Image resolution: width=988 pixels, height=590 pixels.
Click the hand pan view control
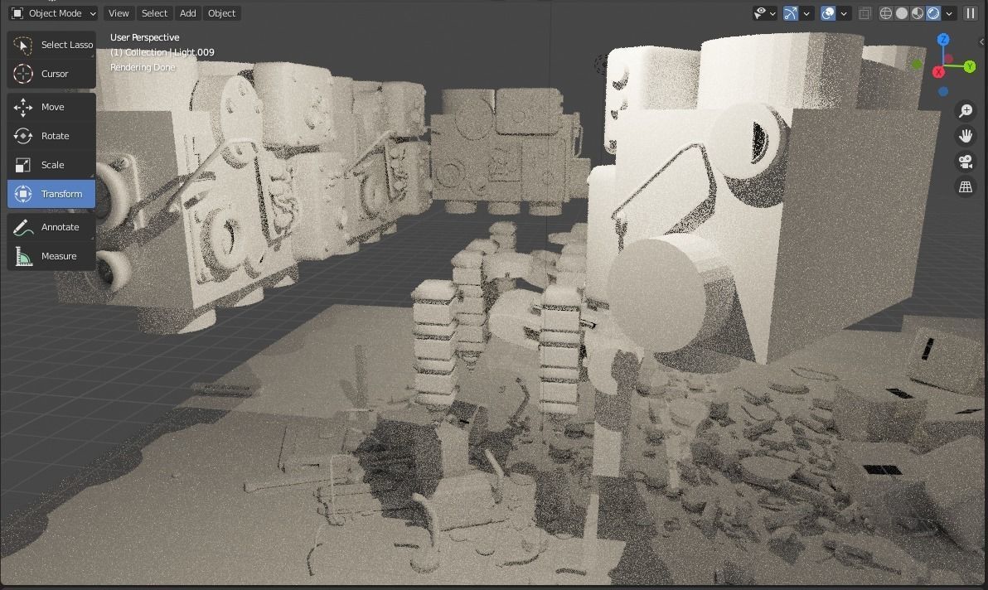click(x=966, y=136)
